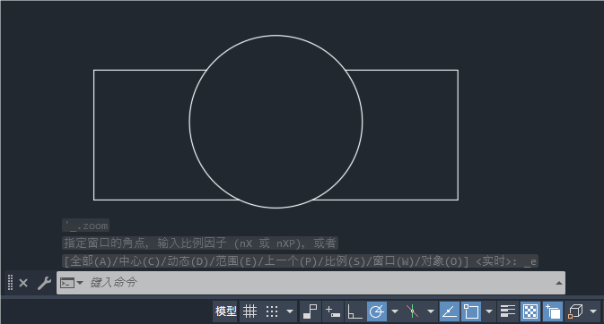Click the 指定窗口的角点 prompt history line

coord(200,243)
